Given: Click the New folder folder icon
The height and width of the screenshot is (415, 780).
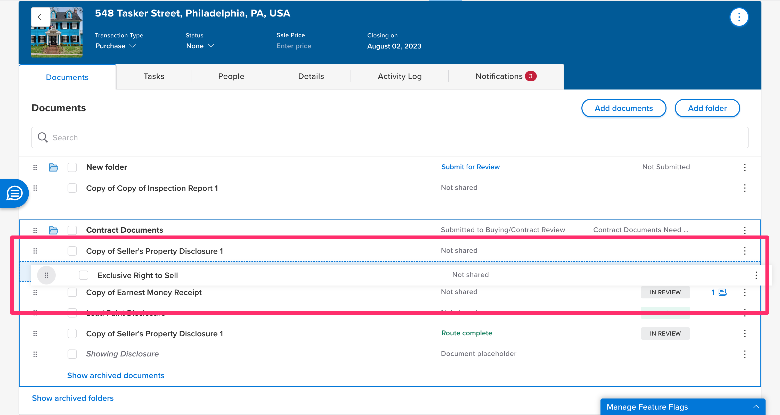Looking at the screenshot, I should click(53, 167).
